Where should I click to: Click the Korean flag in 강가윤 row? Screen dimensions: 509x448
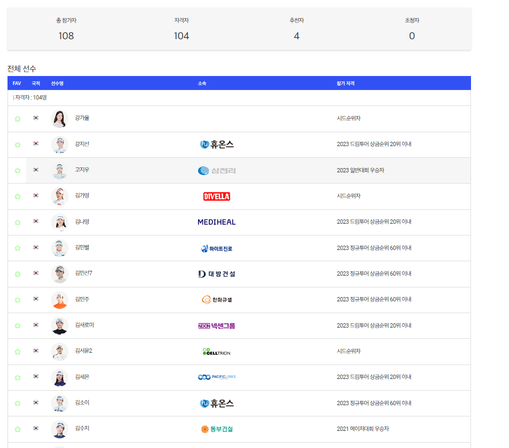point(36,118)
